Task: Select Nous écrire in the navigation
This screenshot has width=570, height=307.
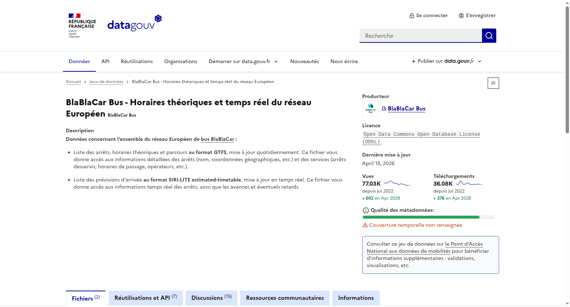Action: click(344, 61)
